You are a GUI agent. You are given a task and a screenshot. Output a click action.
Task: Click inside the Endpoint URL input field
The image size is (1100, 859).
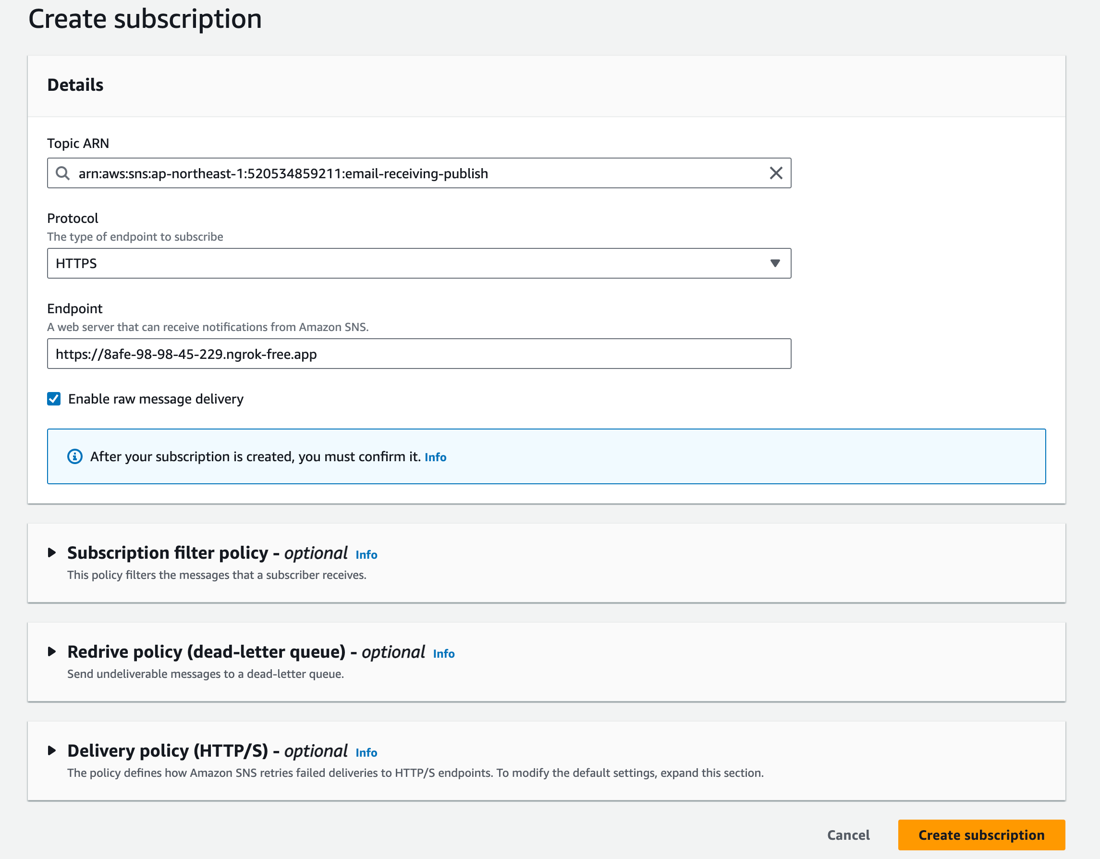[x=419, y=354]
